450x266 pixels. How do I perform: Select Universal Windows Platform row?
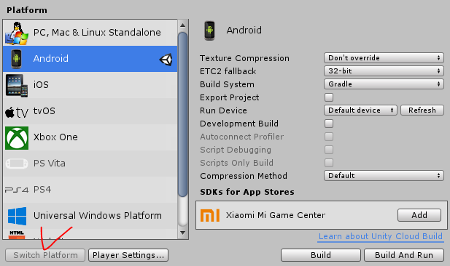[x=90, y=216]
